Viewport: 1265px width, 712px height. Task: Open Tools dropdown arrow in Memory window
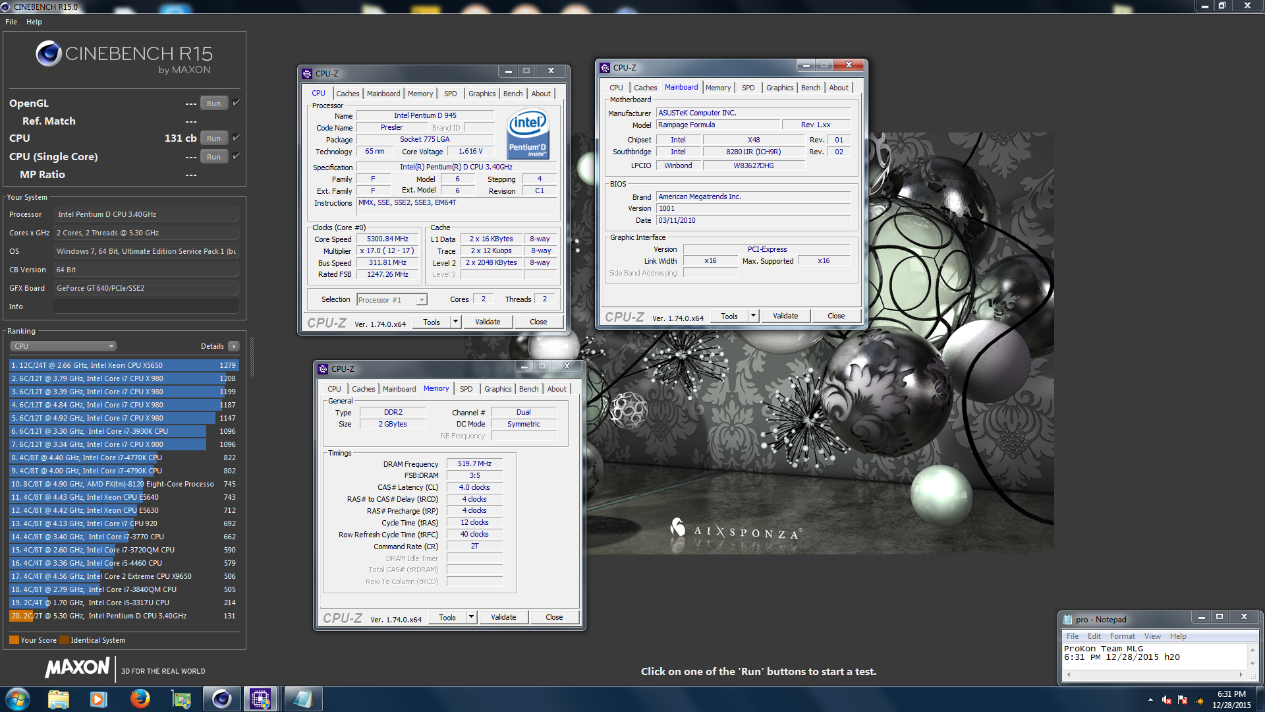point(471,617)
